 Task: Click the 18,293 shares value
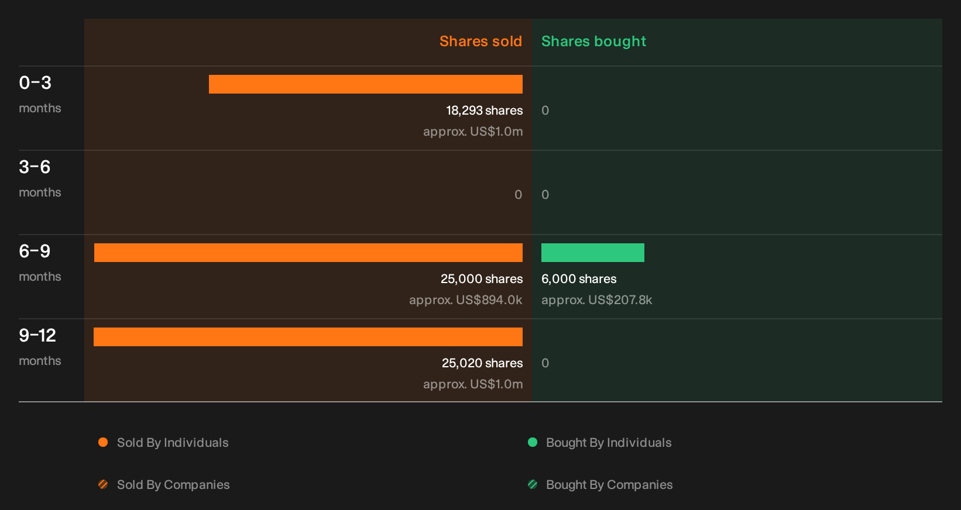coord(485,111)
